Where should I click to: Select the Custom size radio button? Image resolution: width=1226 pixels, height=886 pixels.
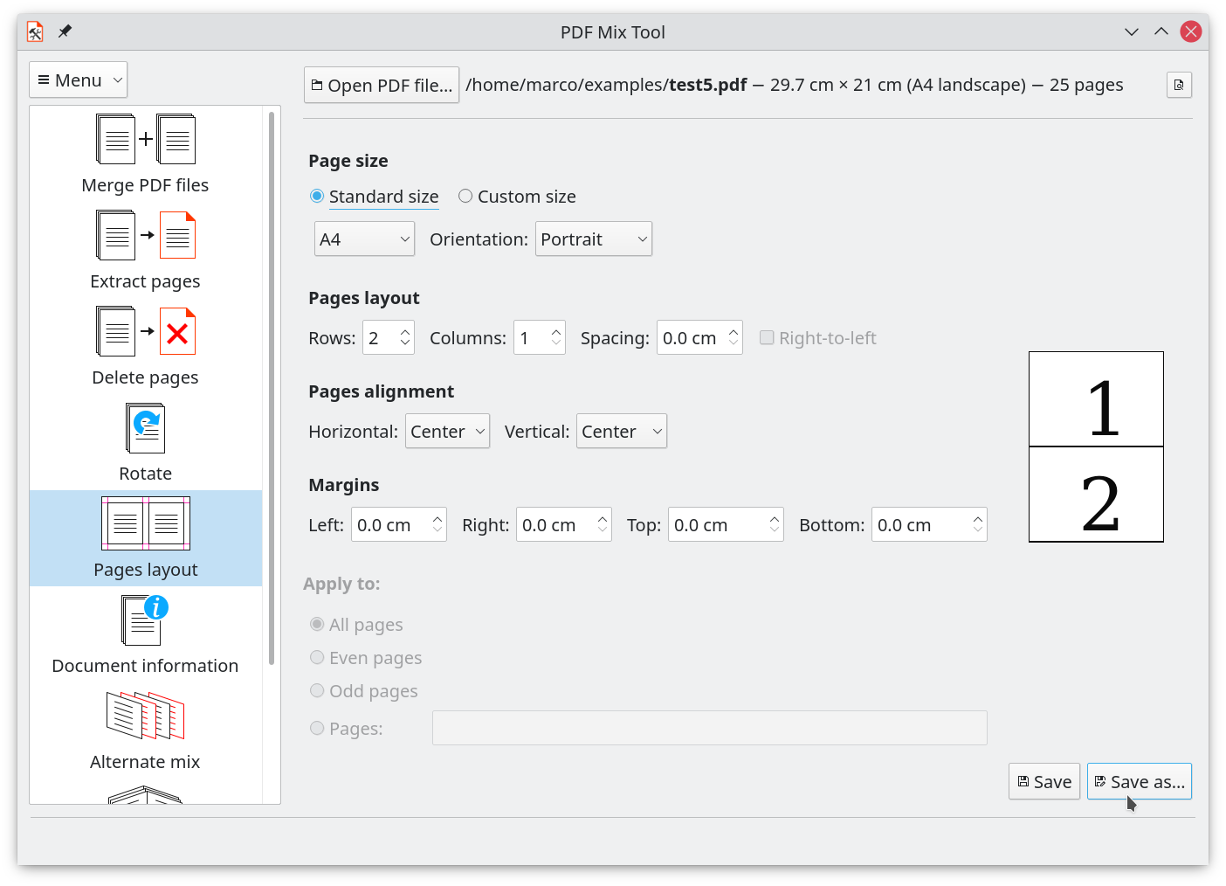[465, 197]
